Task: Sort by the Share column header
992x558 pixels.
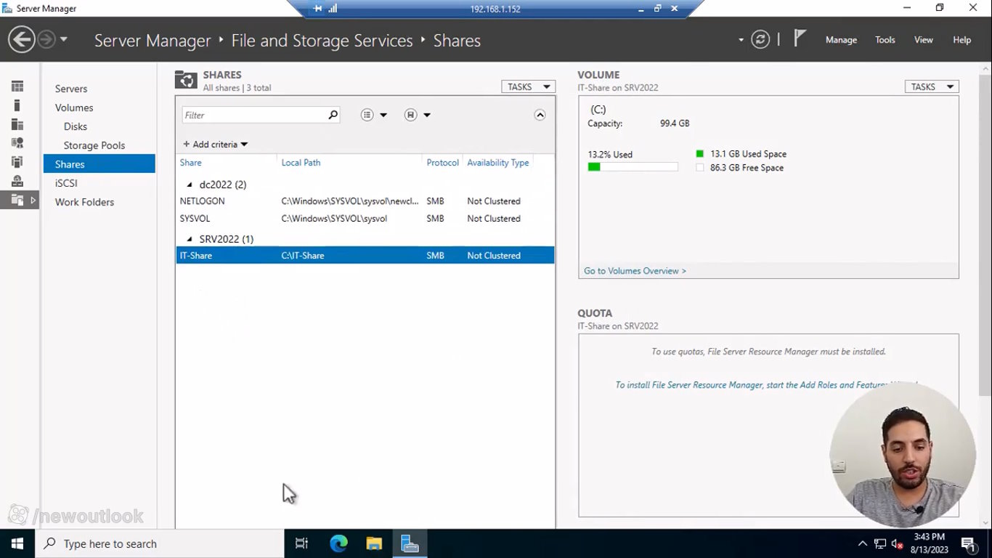Action: tap(191, 163)
